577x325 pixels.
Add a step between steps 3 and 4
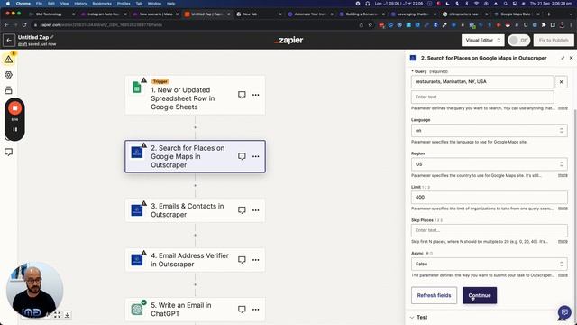click(195, 235)
